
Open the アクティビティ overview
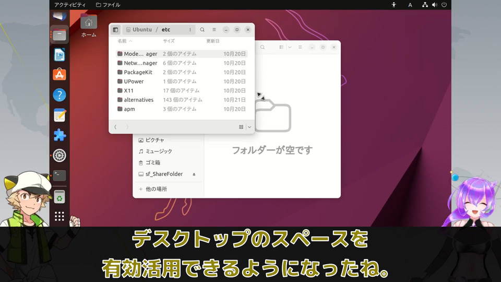70,5
